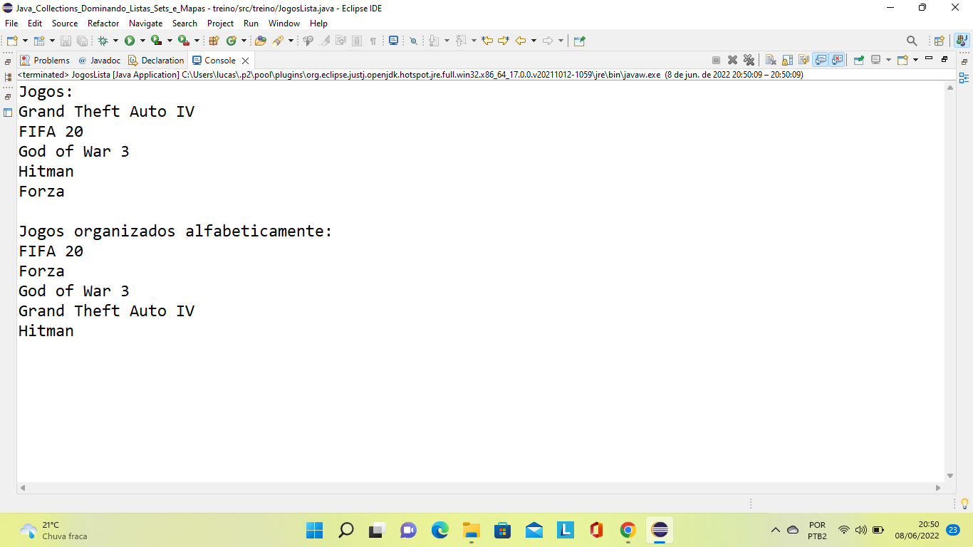Viewport: 973px width, 547px height.
Task: Expand the External Tools dropdown arrow
Action: (x=197, y=41)
